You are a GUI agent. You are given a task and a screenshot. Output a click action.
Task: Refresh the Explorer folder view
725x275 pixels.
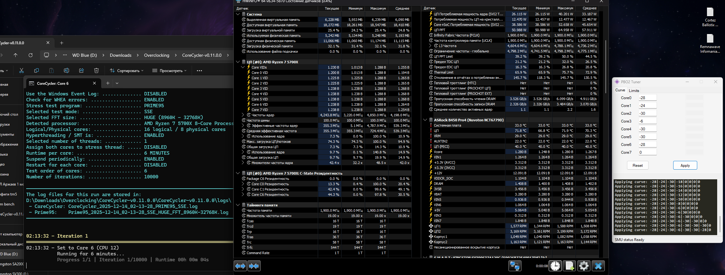pos(31,55)
